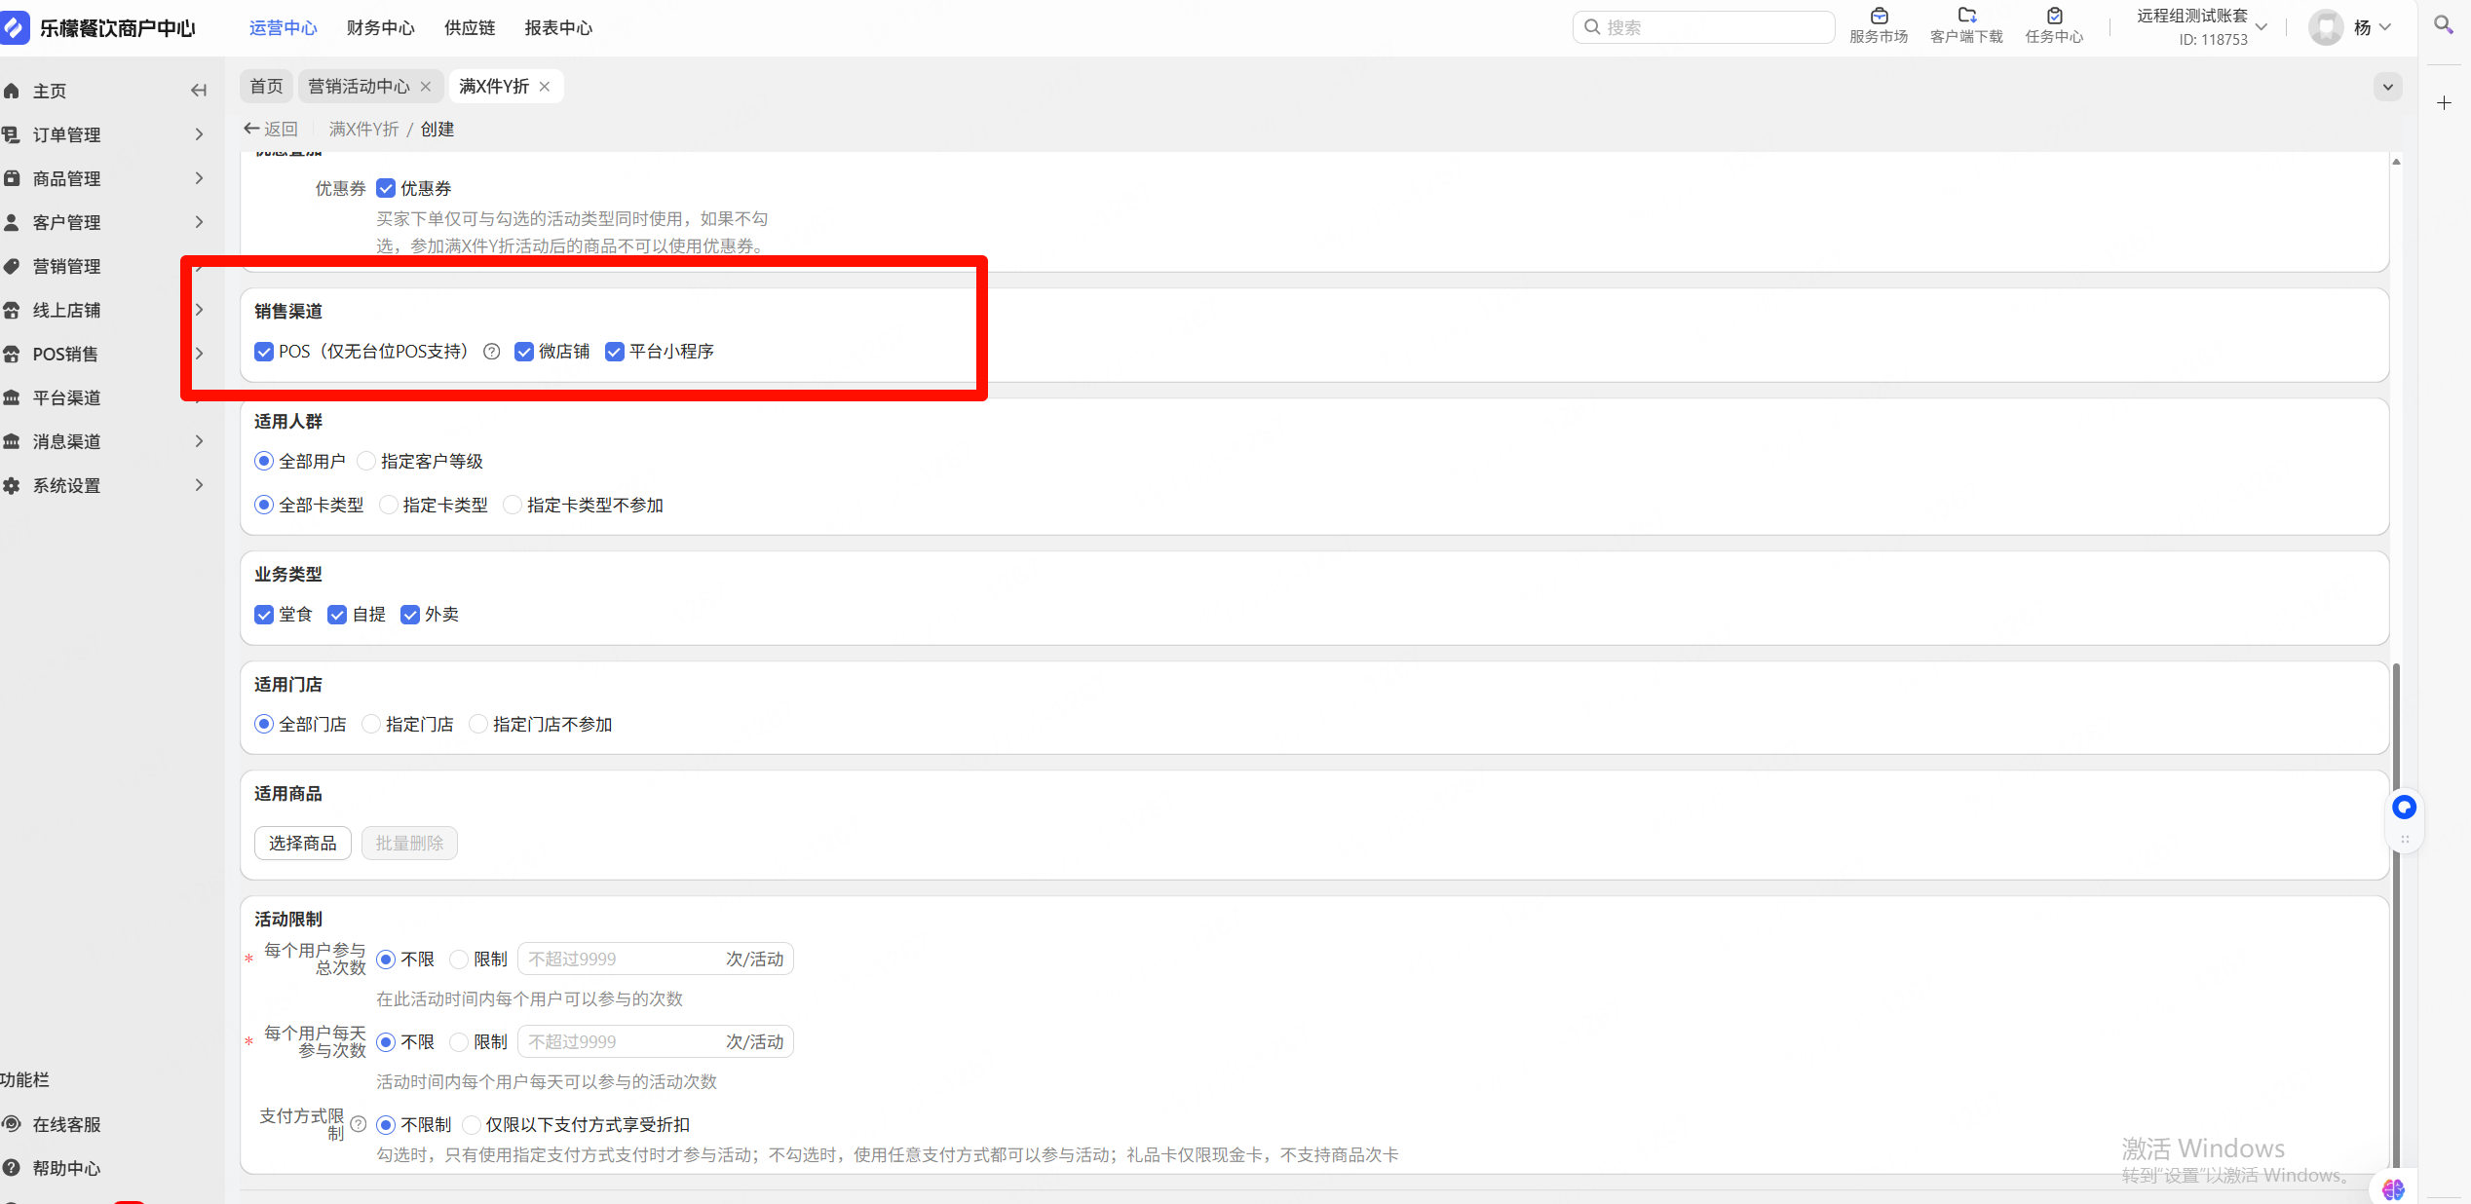Click the 乐檬餐饮商户中心 logo icon
Image resolution: width=2471 pixels, height=1204 pixels.
[x=13, y=27]
